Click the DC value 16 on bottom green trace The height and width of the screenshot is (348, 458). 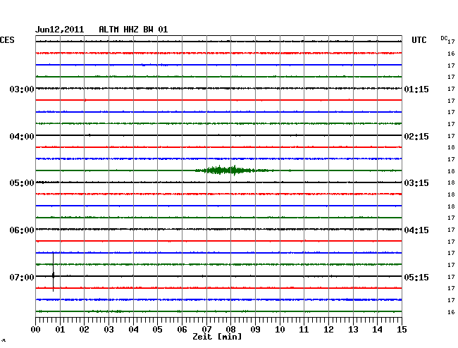pyautogui.click(x=451, y=312)
